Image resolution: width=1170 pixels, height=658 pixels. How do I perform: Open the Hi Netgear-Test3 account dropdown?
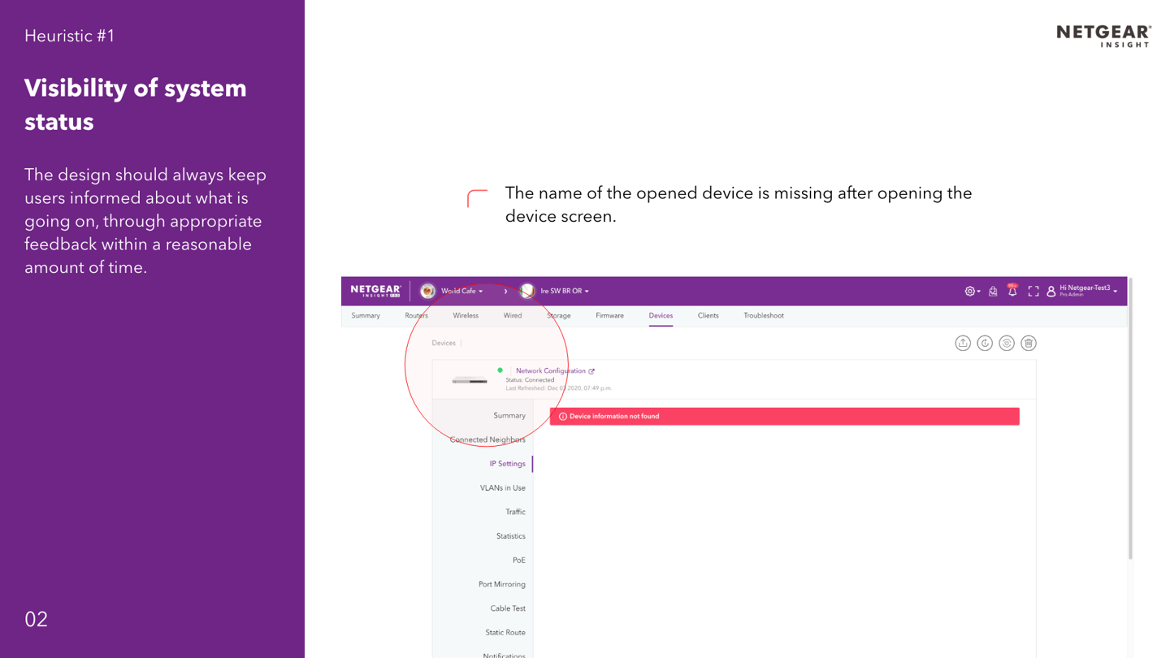(1089, 291)
